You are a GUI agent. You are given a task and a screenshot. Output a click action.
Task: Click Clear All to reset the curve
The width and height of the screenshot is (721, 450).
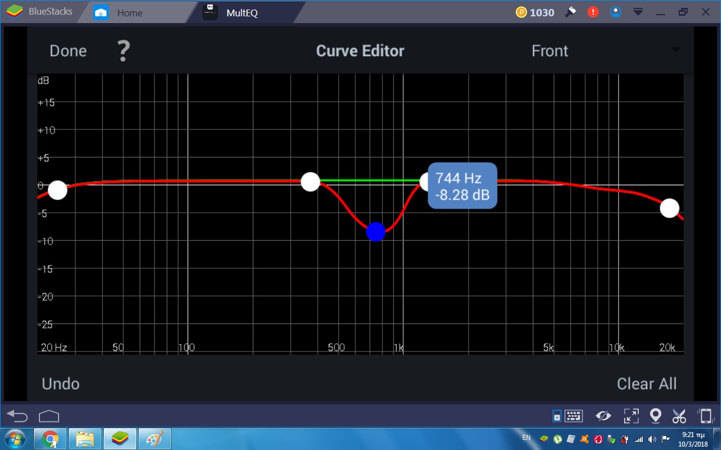(646, 384)
